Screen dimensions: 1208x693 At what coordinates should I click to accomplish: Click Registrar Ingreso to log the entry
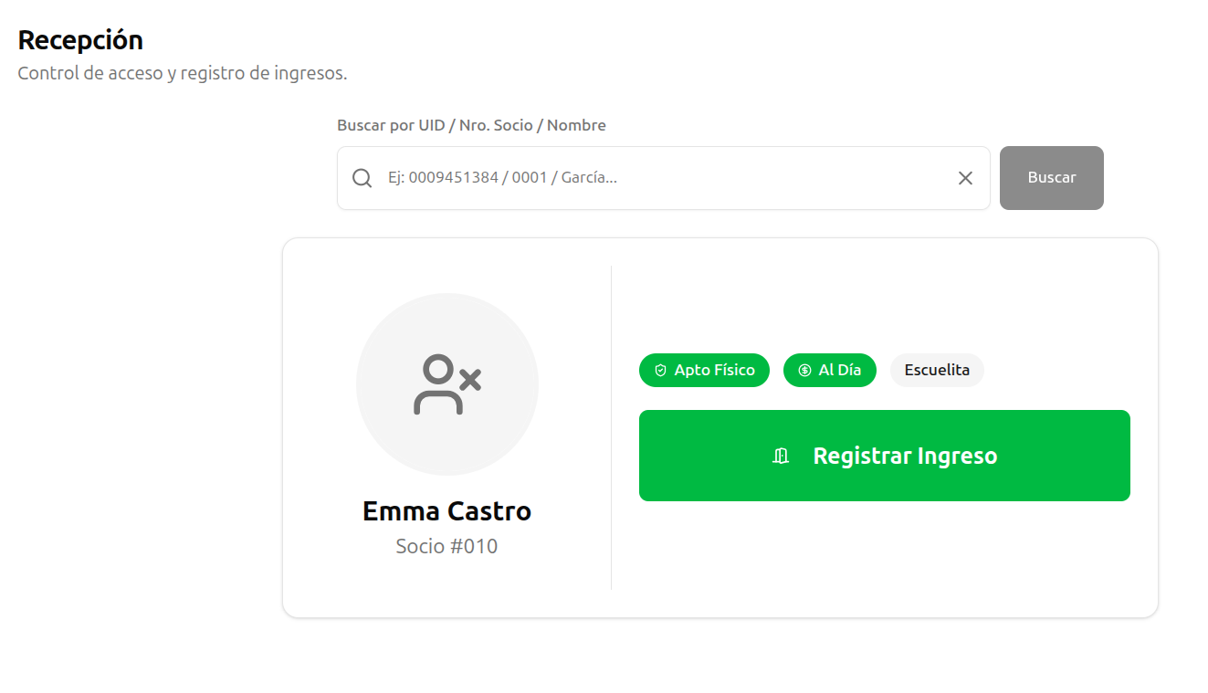[x=884, y=456]
